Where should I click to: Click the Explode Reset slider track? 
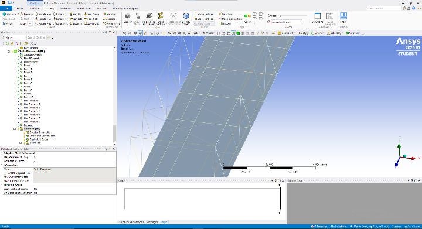(294, 16)
